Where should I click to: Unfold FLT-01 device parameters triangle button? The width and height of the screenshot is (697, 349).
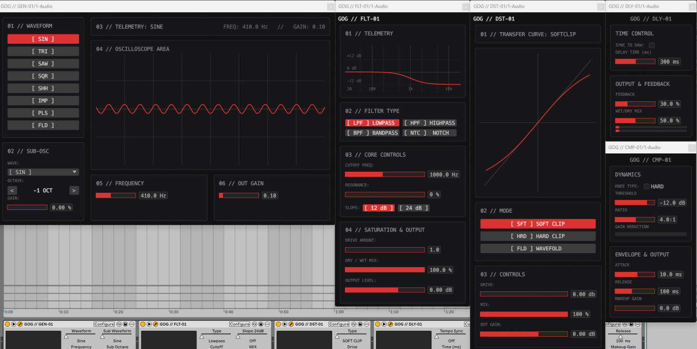(149, 324)
